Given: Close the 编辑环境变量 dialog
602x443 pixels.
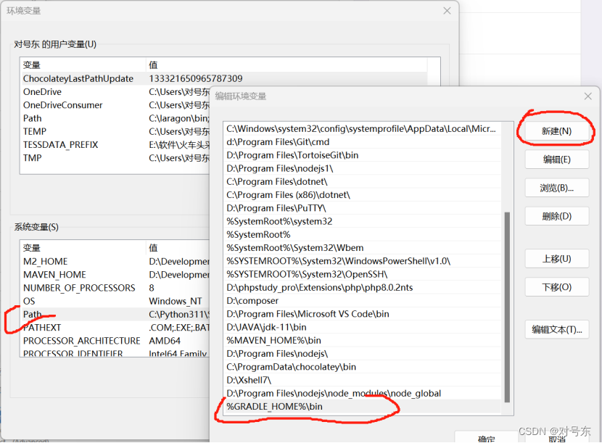Looking at the screenshot, I should pyautogui.click(x=587, y=96).
